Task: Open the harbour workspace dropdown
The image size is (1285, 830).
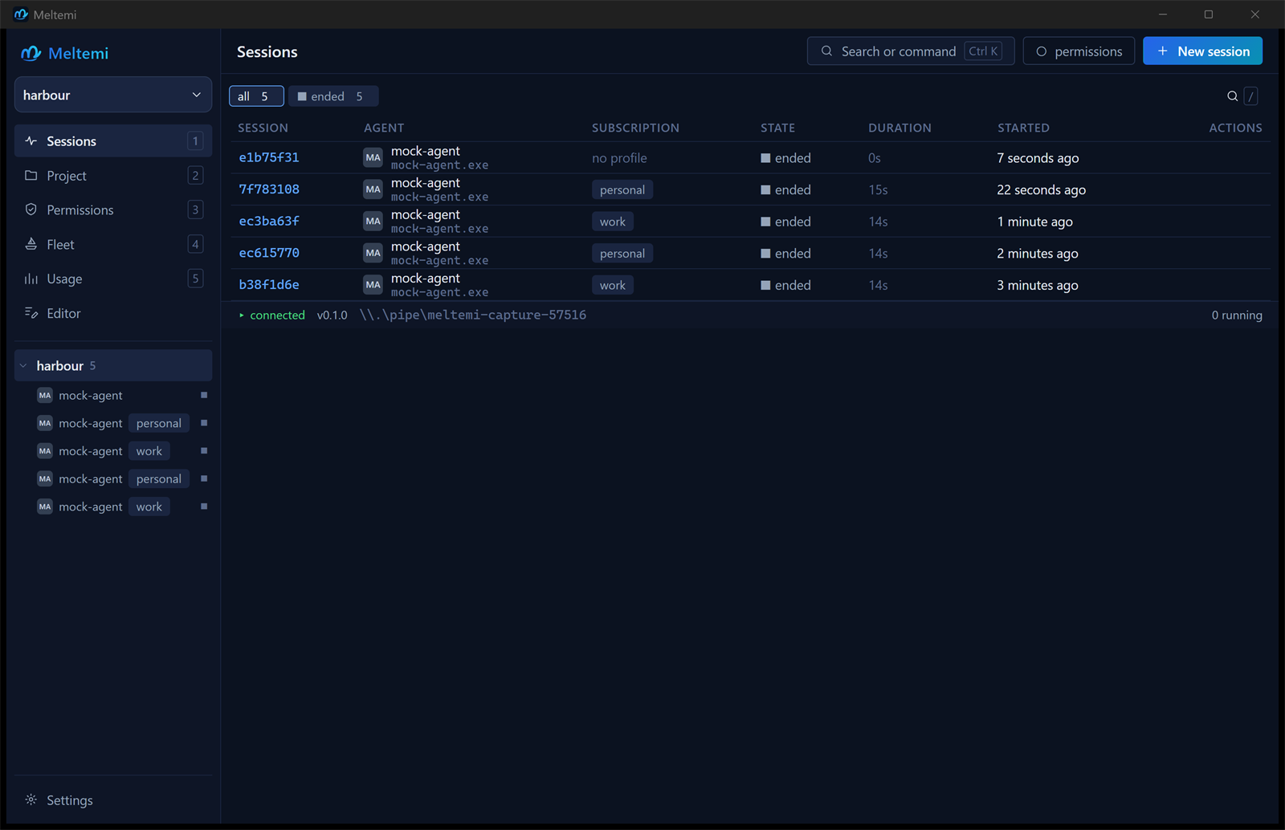Action: pyautogui.click(x=113, y=95)
